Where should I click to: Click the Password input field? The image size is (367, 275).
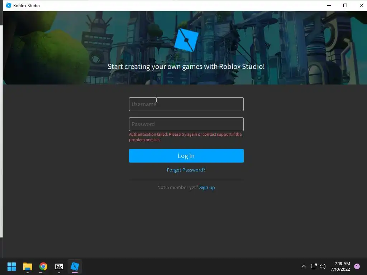186,124
